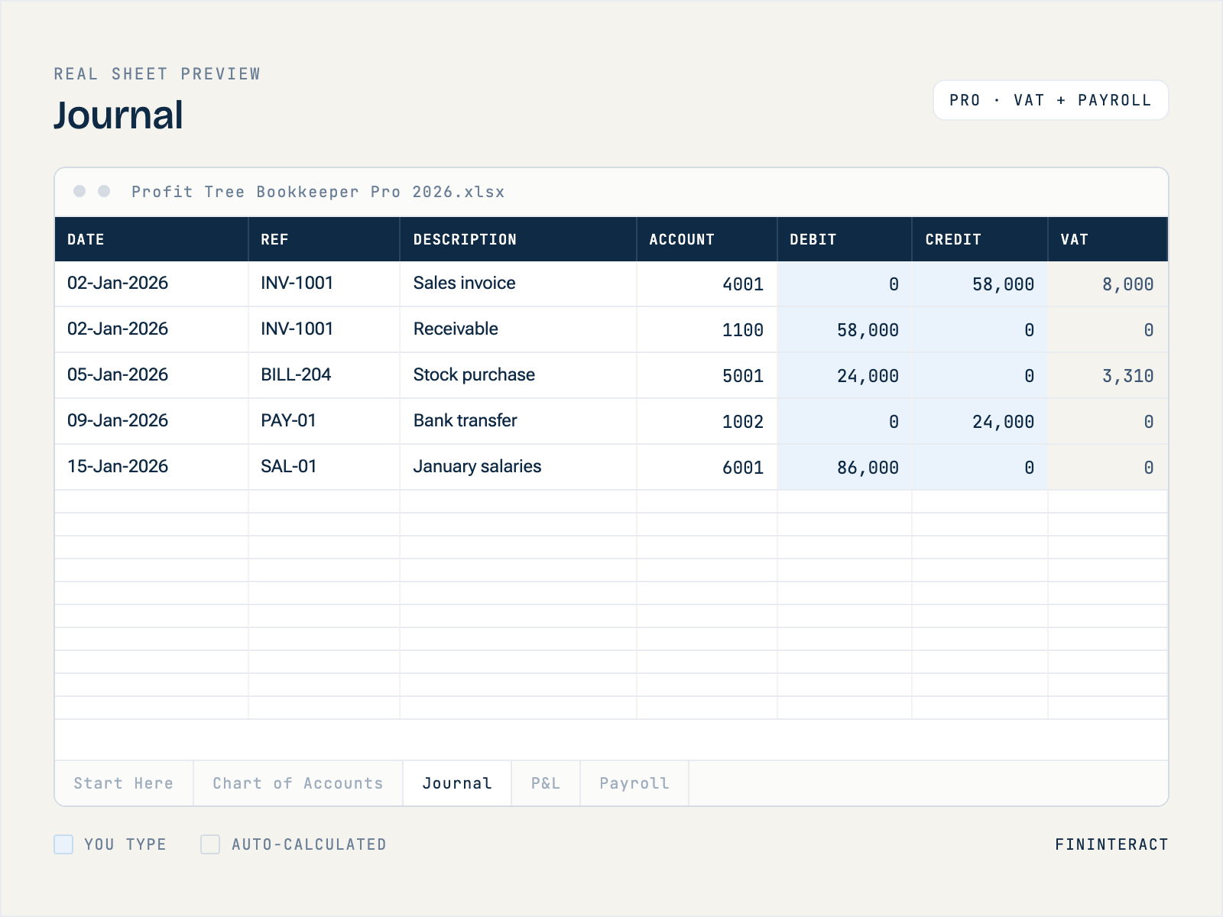
Task: Click the January salaries description cell
Action: pyautogui.click(x=518, y=467)
